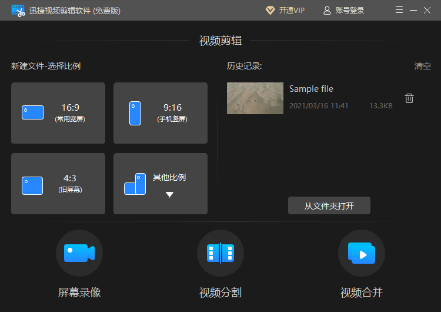Select the Sample file history entry name
Image resolution: width=441 pixels, height=312 pixels.
coord(311,89)
